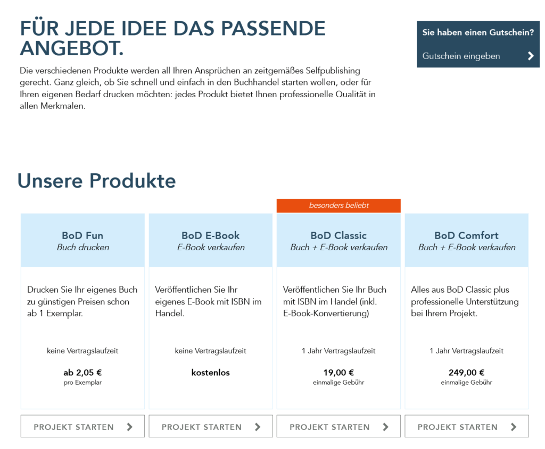The image size is (545, 449).
Task: Click the arrow icon next to Gutschein eingeben
Action: point(530,56)
